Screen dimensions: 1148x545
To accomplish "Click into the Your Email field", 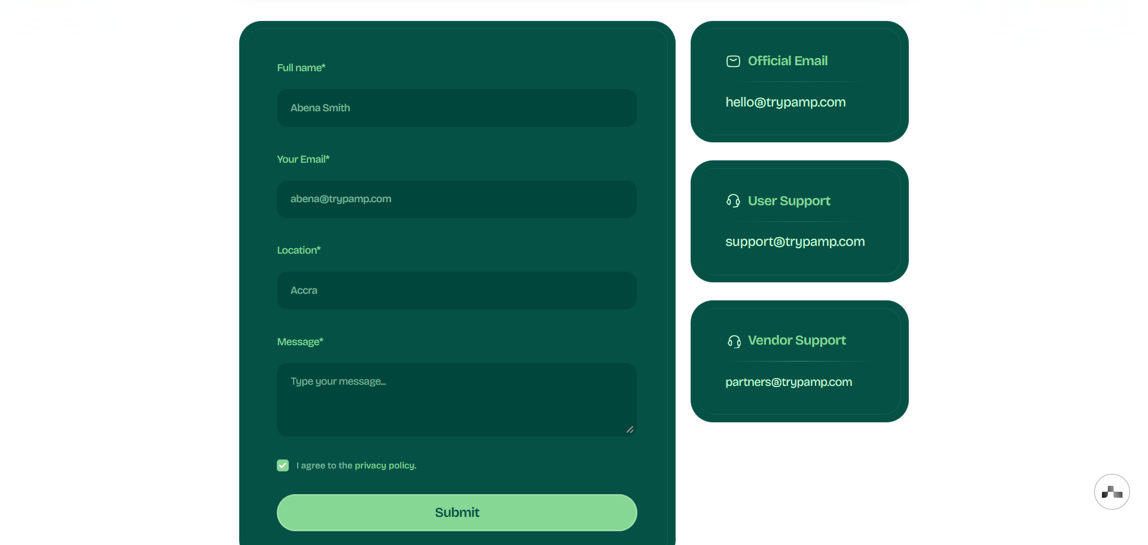I will pos(457,199).
